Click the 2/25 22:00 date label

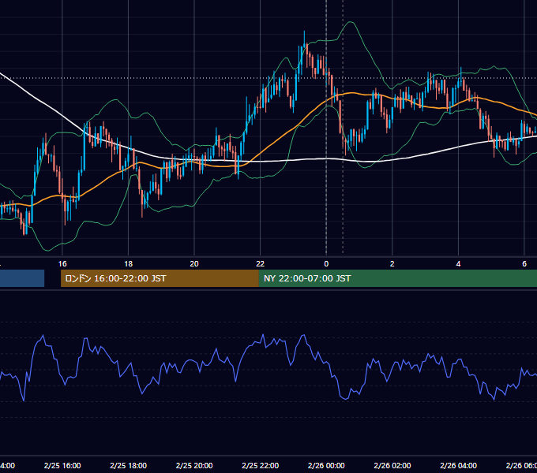[261, 465]
